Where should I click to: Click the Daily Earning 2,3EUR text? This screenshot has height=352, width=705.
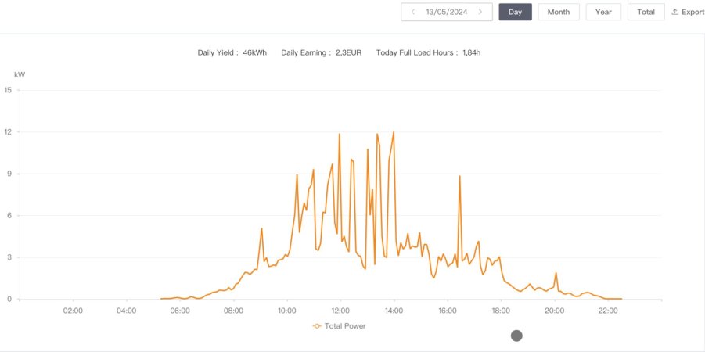click(321, 52)
